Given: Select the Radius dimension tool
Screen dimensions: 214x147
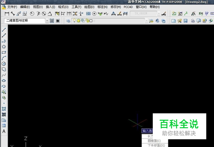Looking at the screenshot, I should [x=32, y=14].
